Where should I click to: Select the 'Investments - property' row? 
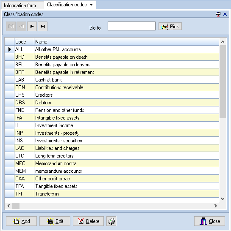[x=112, y=133]
